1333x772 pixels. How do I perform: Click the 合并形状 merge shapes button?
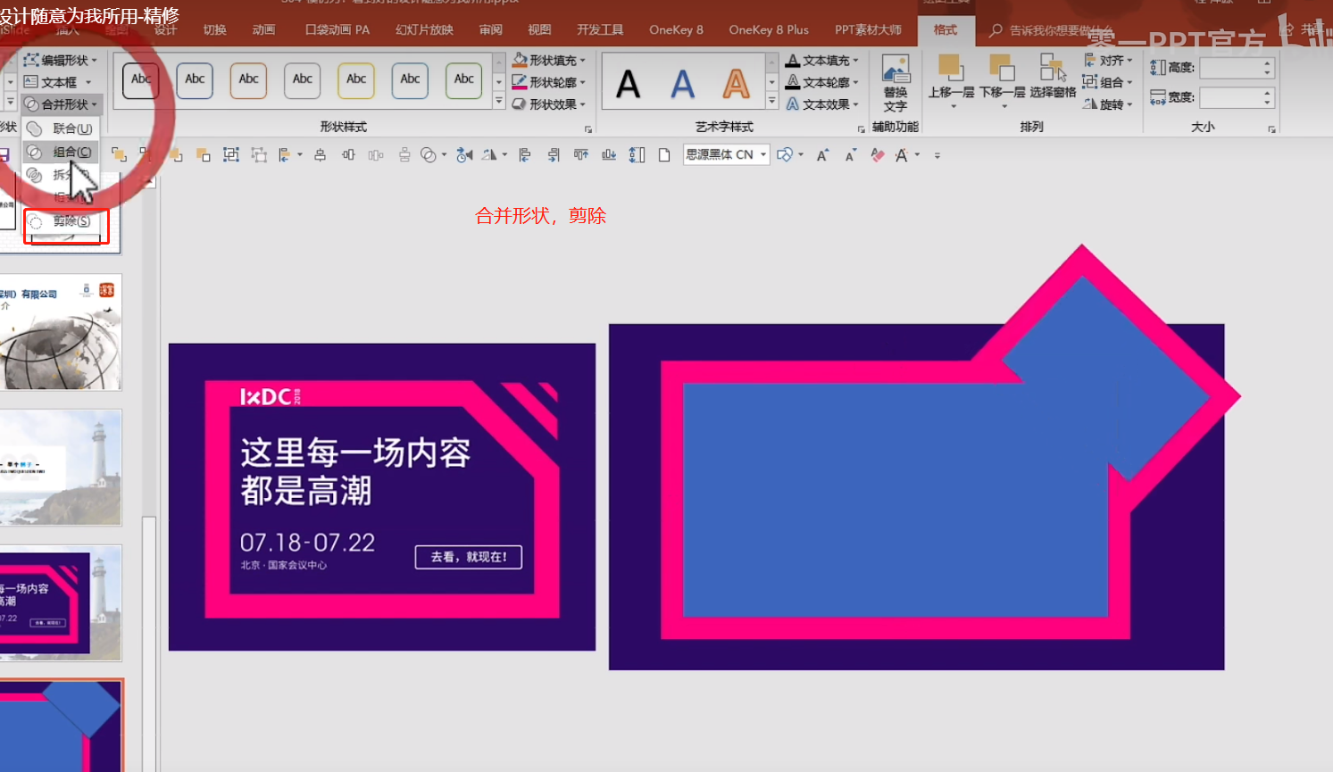[61, 104]
